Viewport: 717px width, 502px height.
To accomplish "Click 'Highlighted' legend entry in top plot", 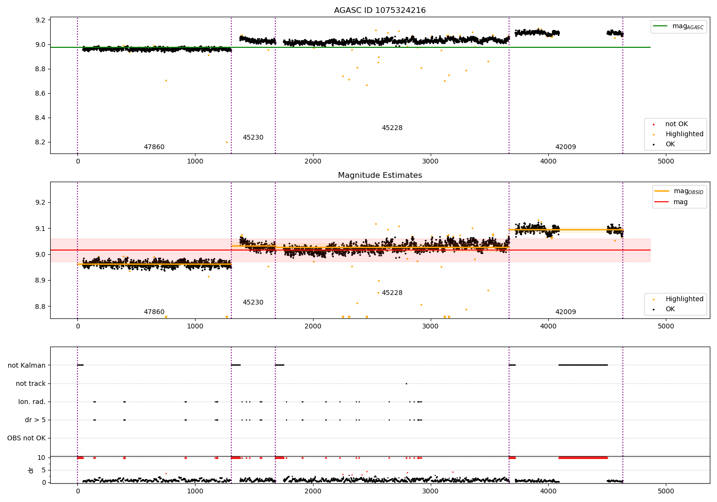I will point(679,134).
